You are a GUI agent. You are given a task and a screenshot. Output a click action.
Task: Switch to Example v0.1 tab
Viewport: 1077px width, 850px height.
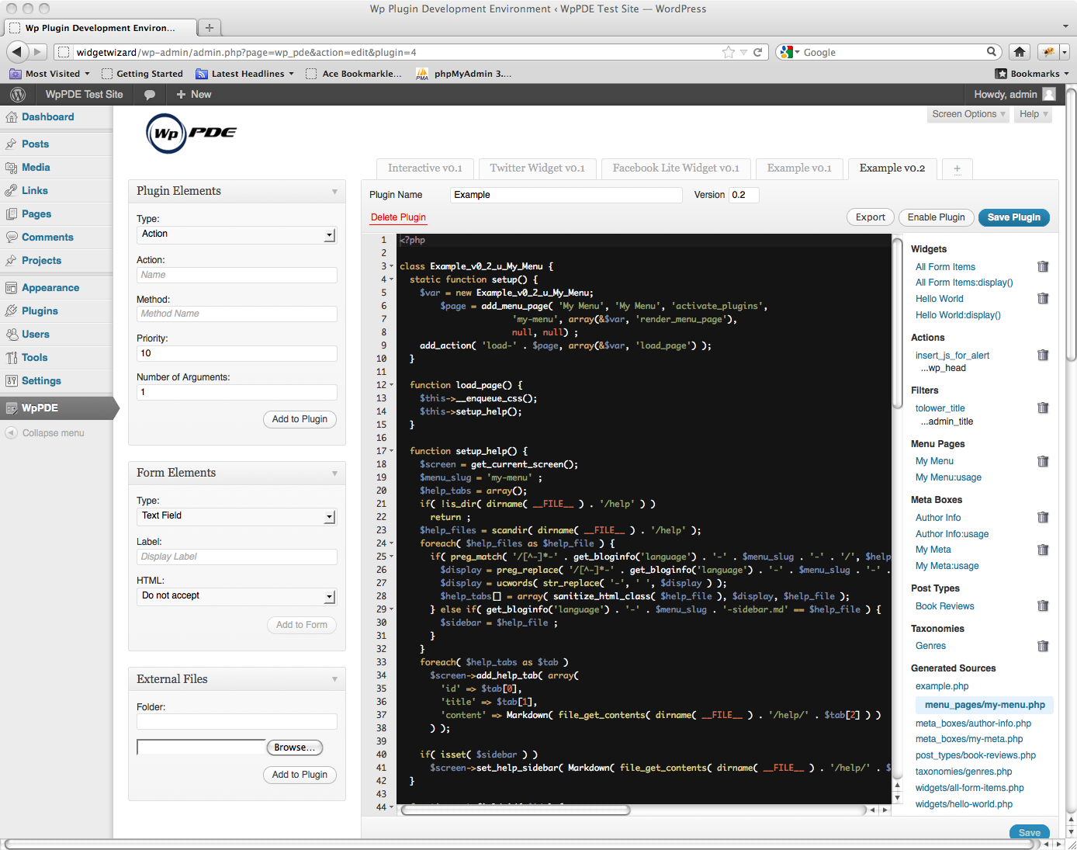[799, 168]
